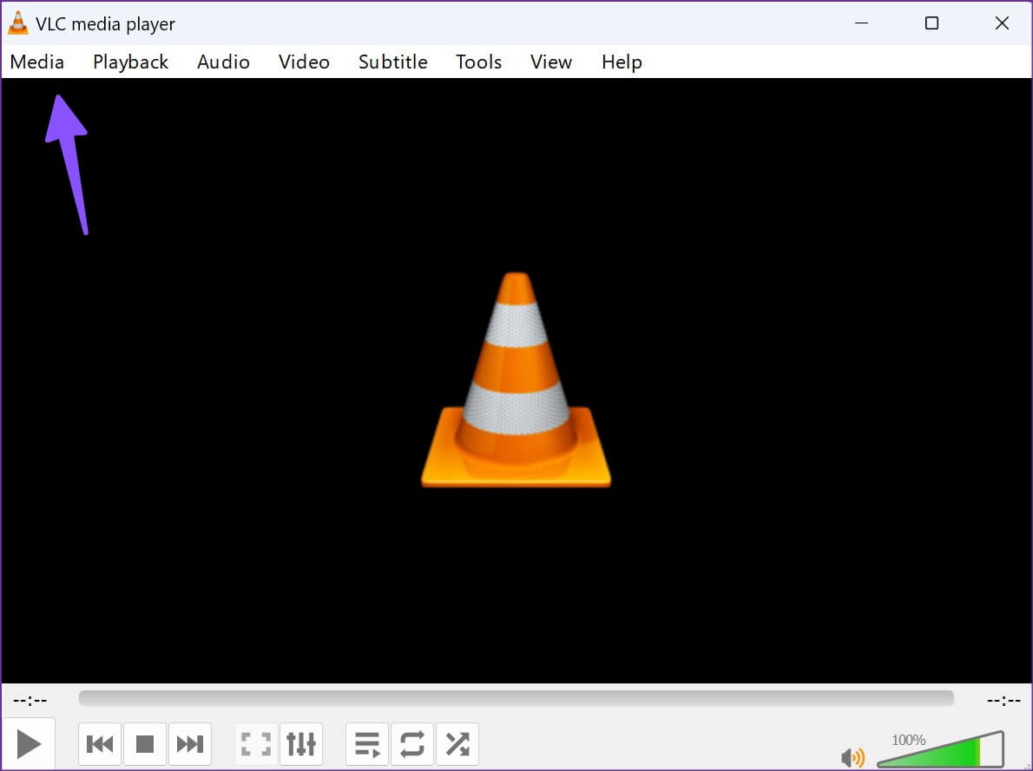
Task: Toggle the playlist view
Action: [367, 744]
